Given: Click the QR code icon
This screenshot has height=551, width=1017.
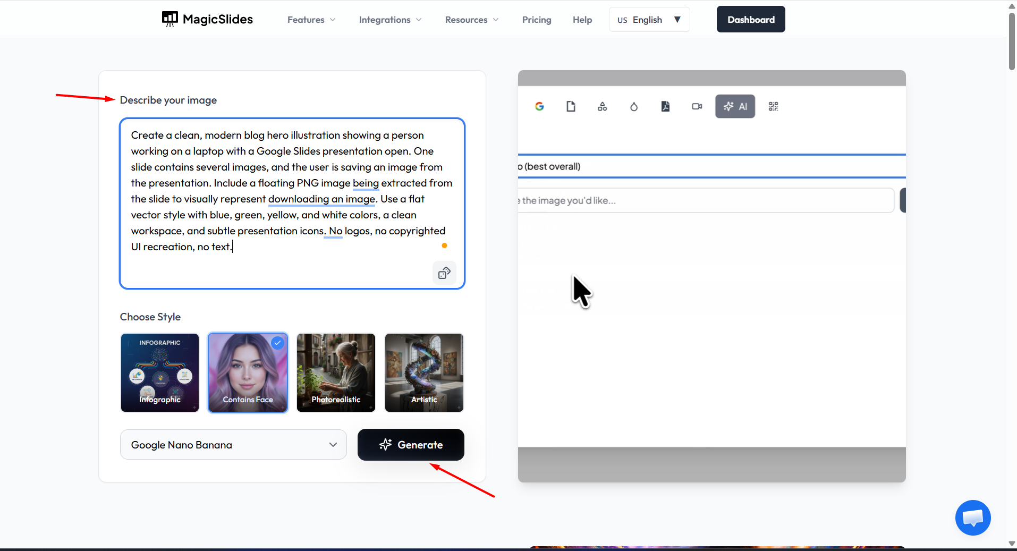Looking at the screenshot, I should [x=773, y=106].
